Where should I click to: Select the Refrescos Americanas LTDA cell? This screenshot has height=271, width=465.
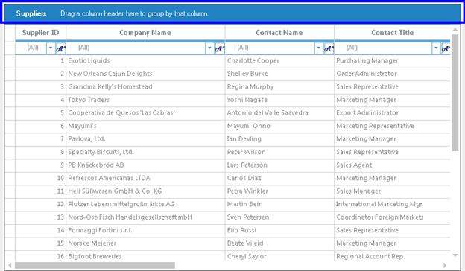pyautogui.click(x=145, y=178)
